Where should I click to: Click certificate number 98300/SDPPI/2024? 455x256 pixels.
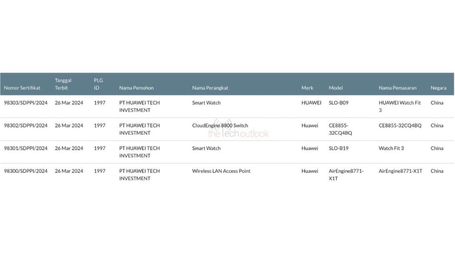point(26,171)
